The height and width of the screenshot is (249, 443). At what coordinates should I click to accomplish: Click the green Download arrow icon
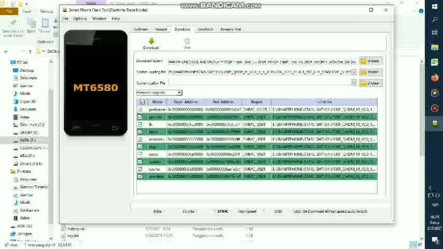pyautogui.click(x=151, y=41)
